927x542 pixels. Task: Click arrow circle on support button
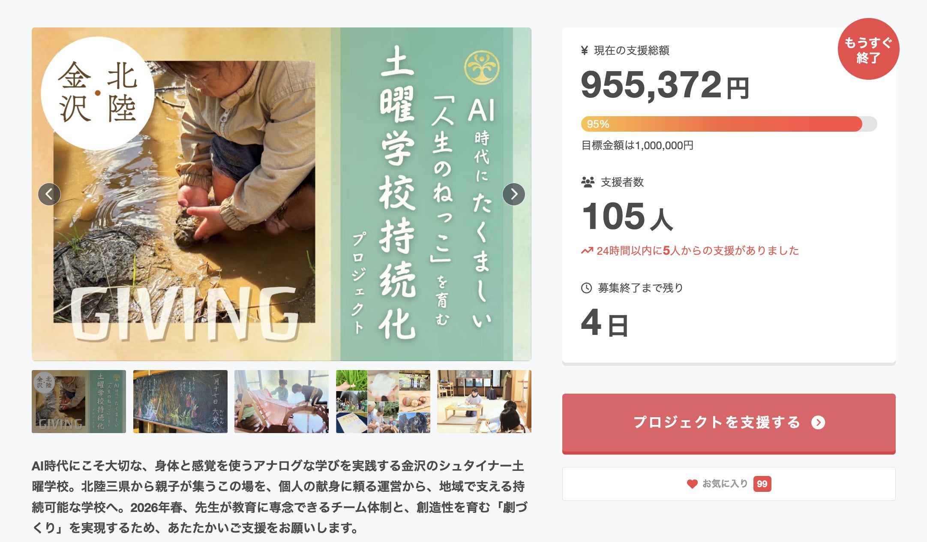(x=818, y=423)
